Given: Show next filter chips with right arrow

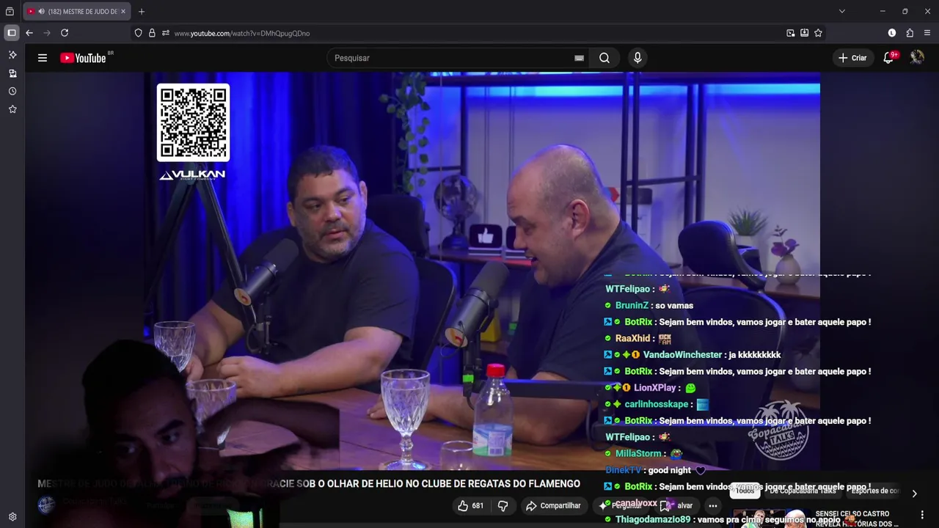Looking at the screenshot, I should coord(914,494).
